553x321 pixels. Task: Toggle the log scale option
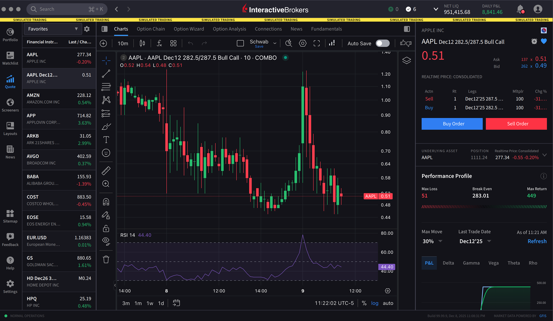click(x=375, y=303)
